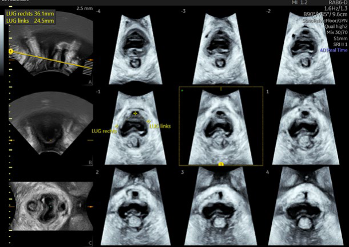Click the LUG links 24.5mm measurement readout
The image size is (349, 247).
tap(26, 21)
